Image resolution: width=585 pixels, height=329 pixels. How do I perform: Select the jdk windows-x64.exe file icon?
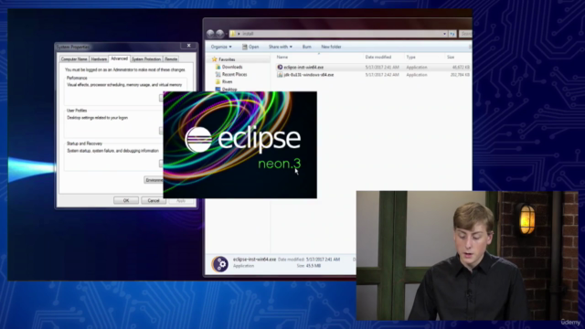pyautogui.click(x=280, y=75)
